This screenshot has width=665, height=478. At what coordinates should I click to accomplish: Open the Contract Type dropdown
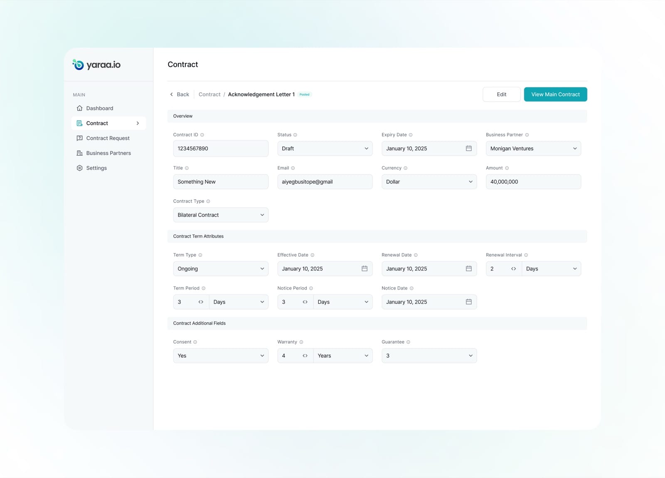click(x=221, y=215)
